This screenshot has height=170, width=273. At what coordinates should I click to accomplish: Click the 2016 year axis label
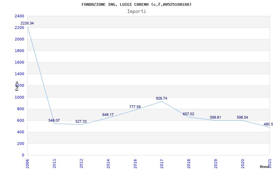135,164
